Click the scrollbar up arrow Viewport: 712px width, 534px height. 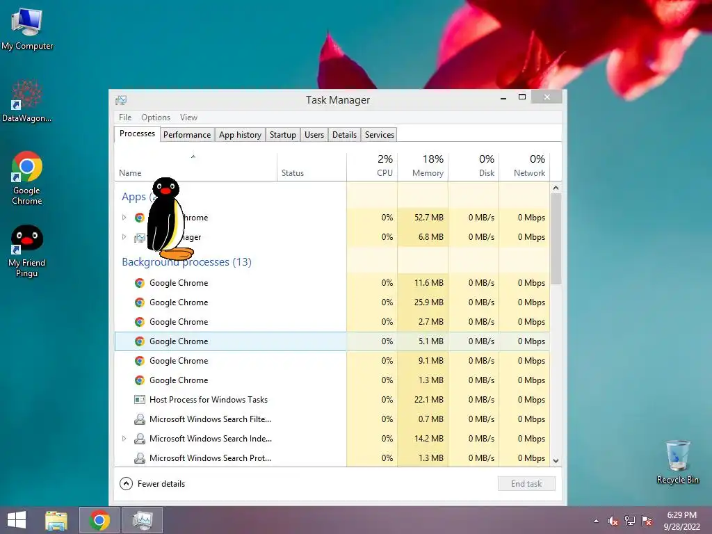[556, 188]
